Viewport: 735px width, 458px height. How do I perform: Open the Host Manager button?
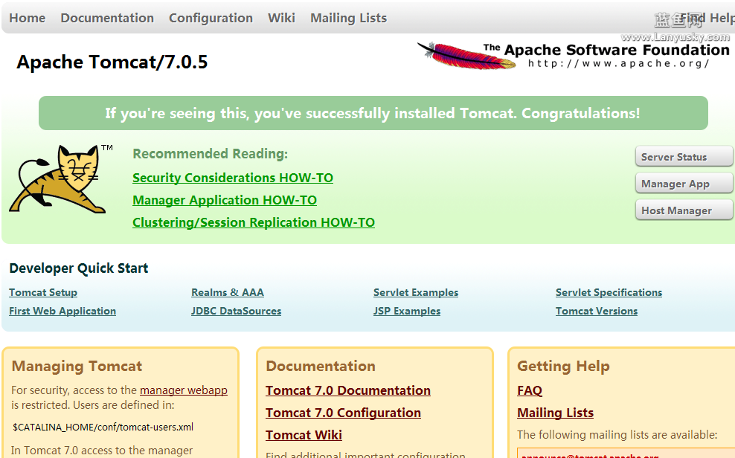684,210
